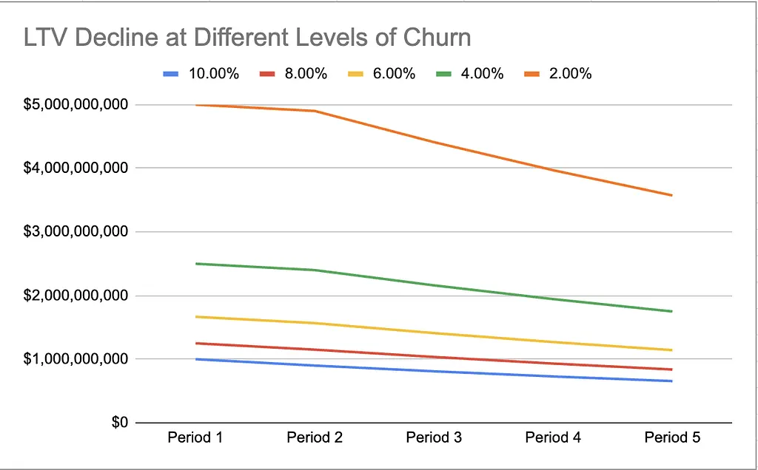Click the yellow 6.00% legend swatch

click(355, 74)
